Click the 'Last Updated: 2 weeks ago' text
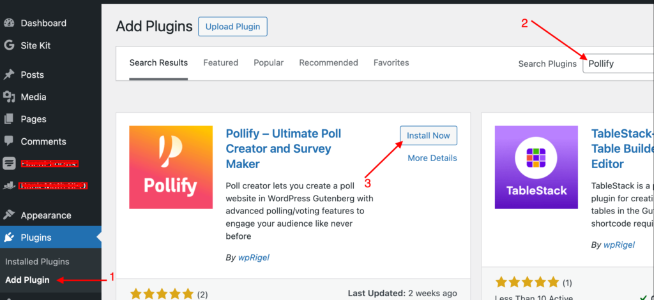This screenshot has height=300, width=654. [x=402, y=294]
